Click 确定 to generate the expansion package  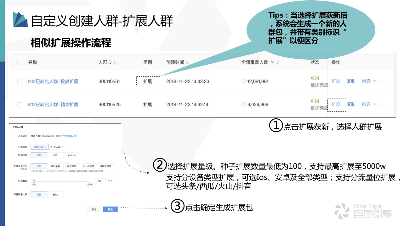click(x=110, y=209)
